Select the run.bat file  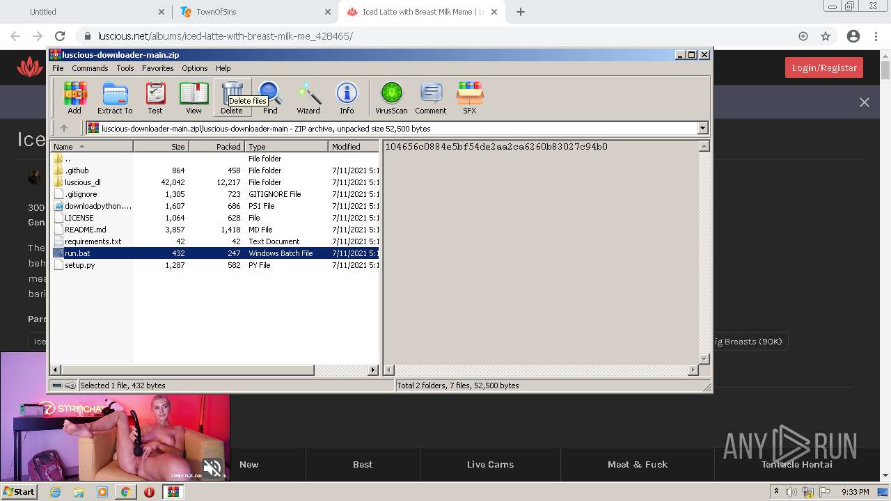[214, 253]
